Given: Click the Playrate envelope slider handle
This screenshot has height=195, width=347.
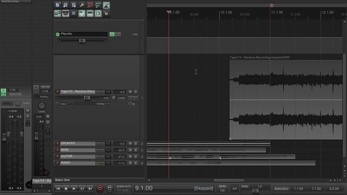Looking at the screenshot, I should (x=82, y=41).
